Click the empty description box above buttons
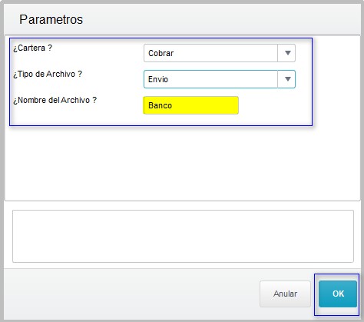 (183, 237)
